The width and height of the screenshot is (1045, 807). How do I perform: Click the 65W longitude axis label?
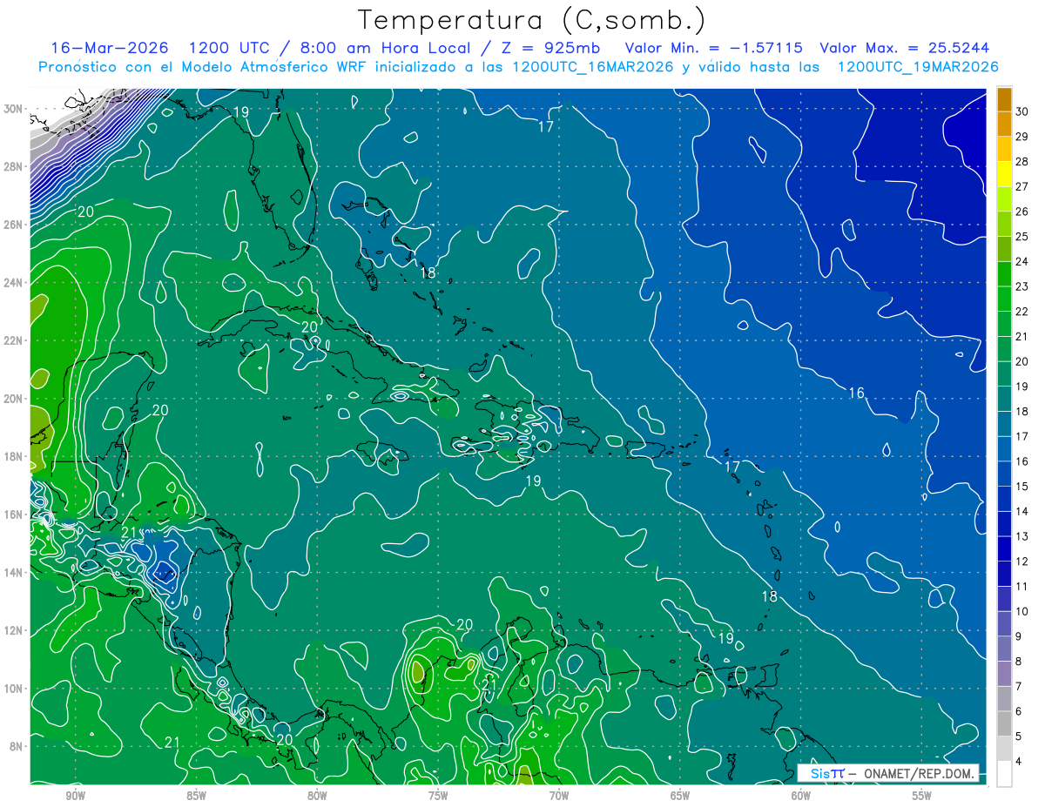click(680, 797)
